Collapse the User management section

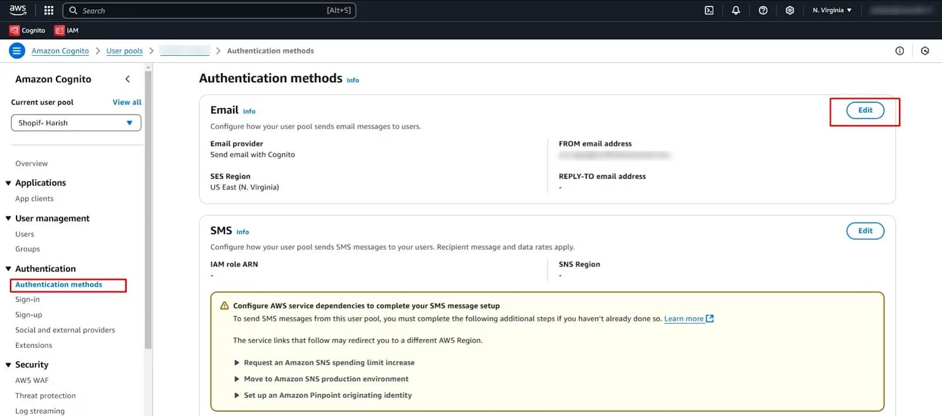point(8,219)
